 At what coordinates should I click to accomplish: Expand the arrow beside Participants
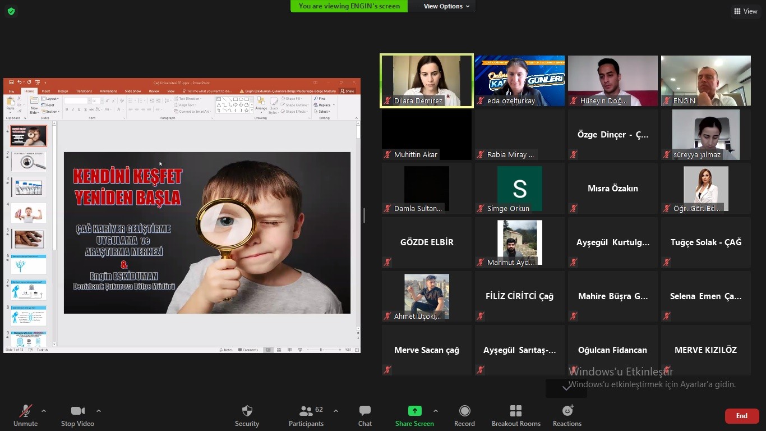tap(336, 411)
